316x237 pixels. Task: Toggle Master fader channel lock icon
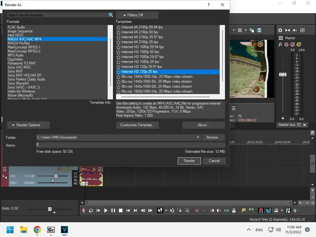(283, 118)
